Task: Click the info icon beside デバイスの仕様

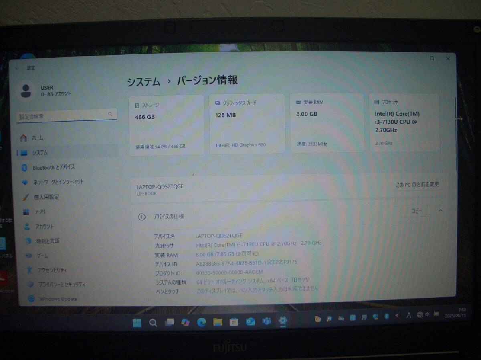Action: tap(141, 217)
